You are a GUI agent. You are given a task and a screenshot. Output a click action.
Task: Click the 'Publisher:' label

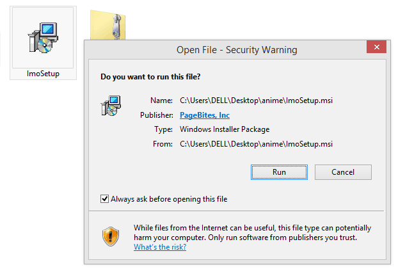point(157,115)
